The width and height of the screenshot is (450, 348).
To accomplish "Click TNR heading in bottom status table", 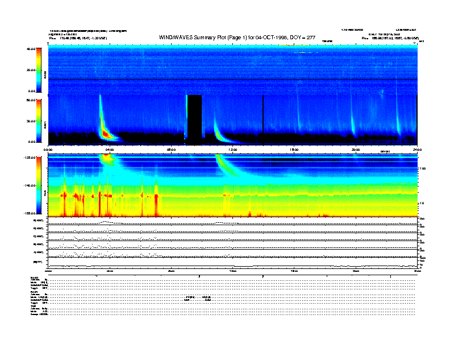I will tap(34, 306).
